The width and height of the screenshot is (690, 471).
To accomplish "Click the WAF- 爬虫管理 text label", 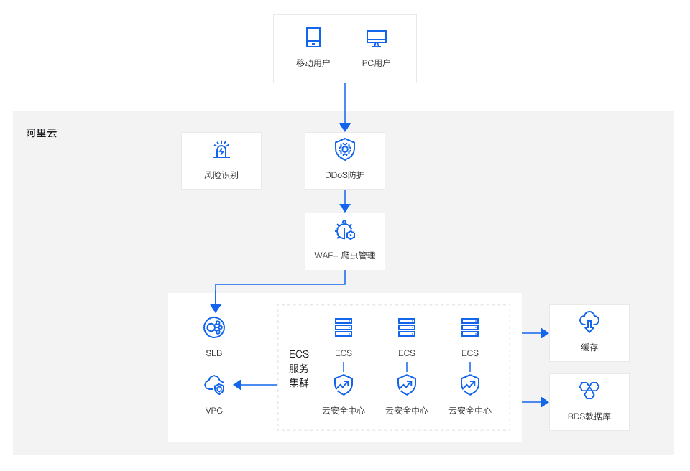I will coord(345,256).
